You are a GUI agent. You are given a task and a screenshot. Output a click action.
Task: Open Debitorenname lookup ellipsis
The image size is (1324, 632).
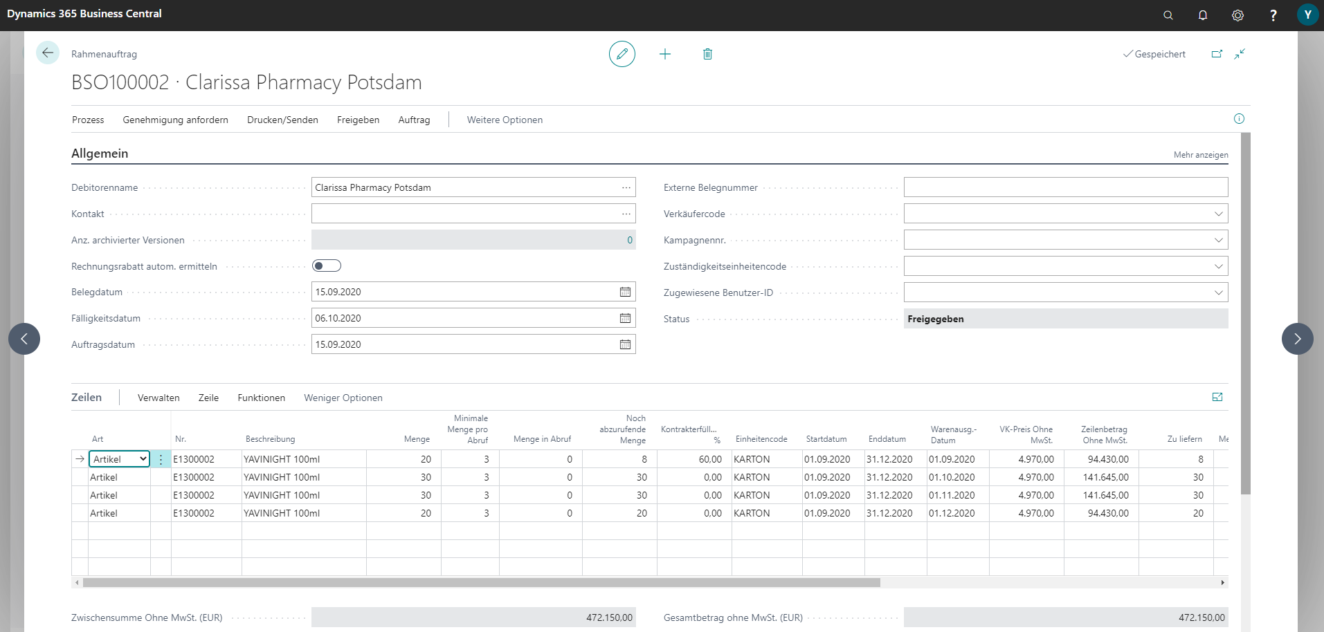tap(626, 187)
